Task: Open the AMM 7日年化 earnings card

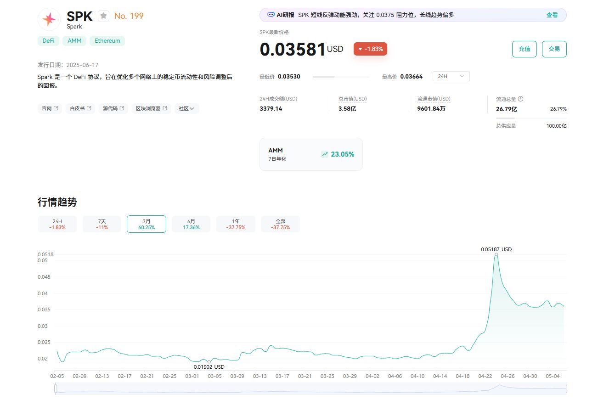Action: pyautogui.click(x=311, y=154)
